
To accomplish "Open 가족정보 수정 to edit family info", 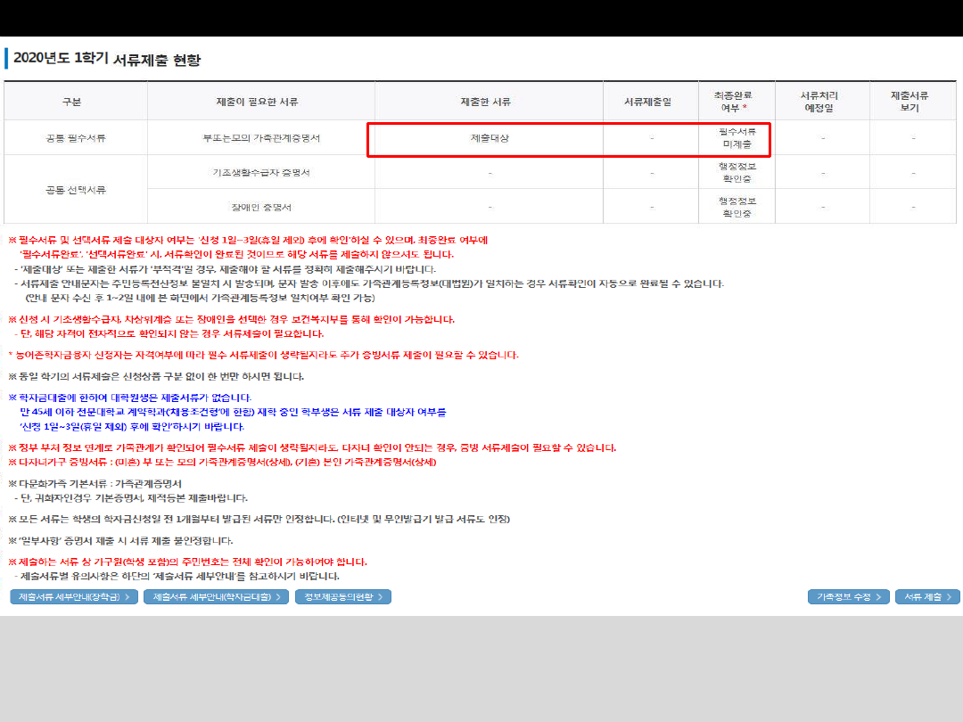I will pyautogui.click(x=848, y=597).
